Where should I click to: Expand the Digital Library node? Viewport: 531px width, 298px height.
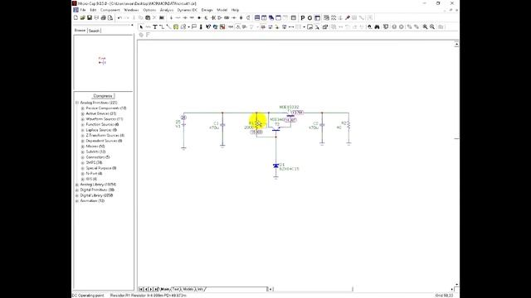(x=77, y=195)
